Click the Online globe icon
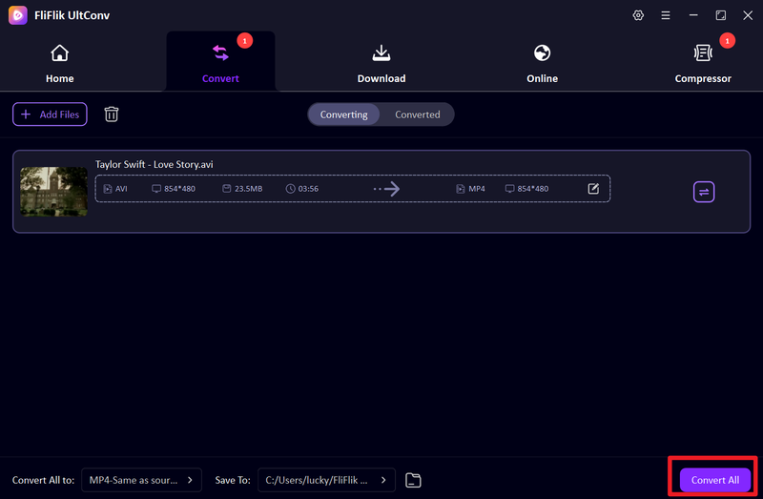 [542, 52]
